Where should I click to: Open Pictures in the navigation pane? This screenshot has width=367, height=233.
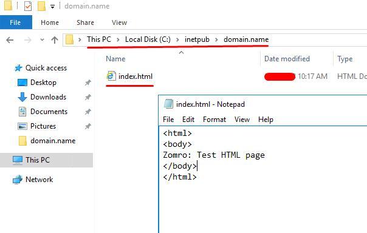tap(43, 126)
